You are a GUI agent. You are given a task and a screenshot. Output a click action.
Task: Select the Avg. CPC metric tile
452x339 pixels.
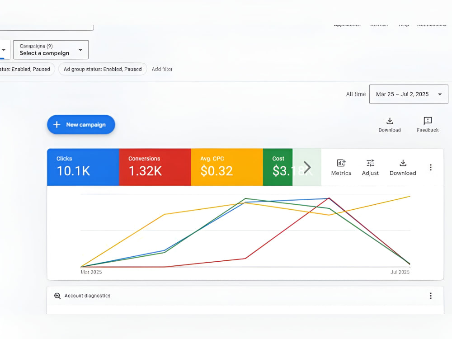tap(227, 167)
